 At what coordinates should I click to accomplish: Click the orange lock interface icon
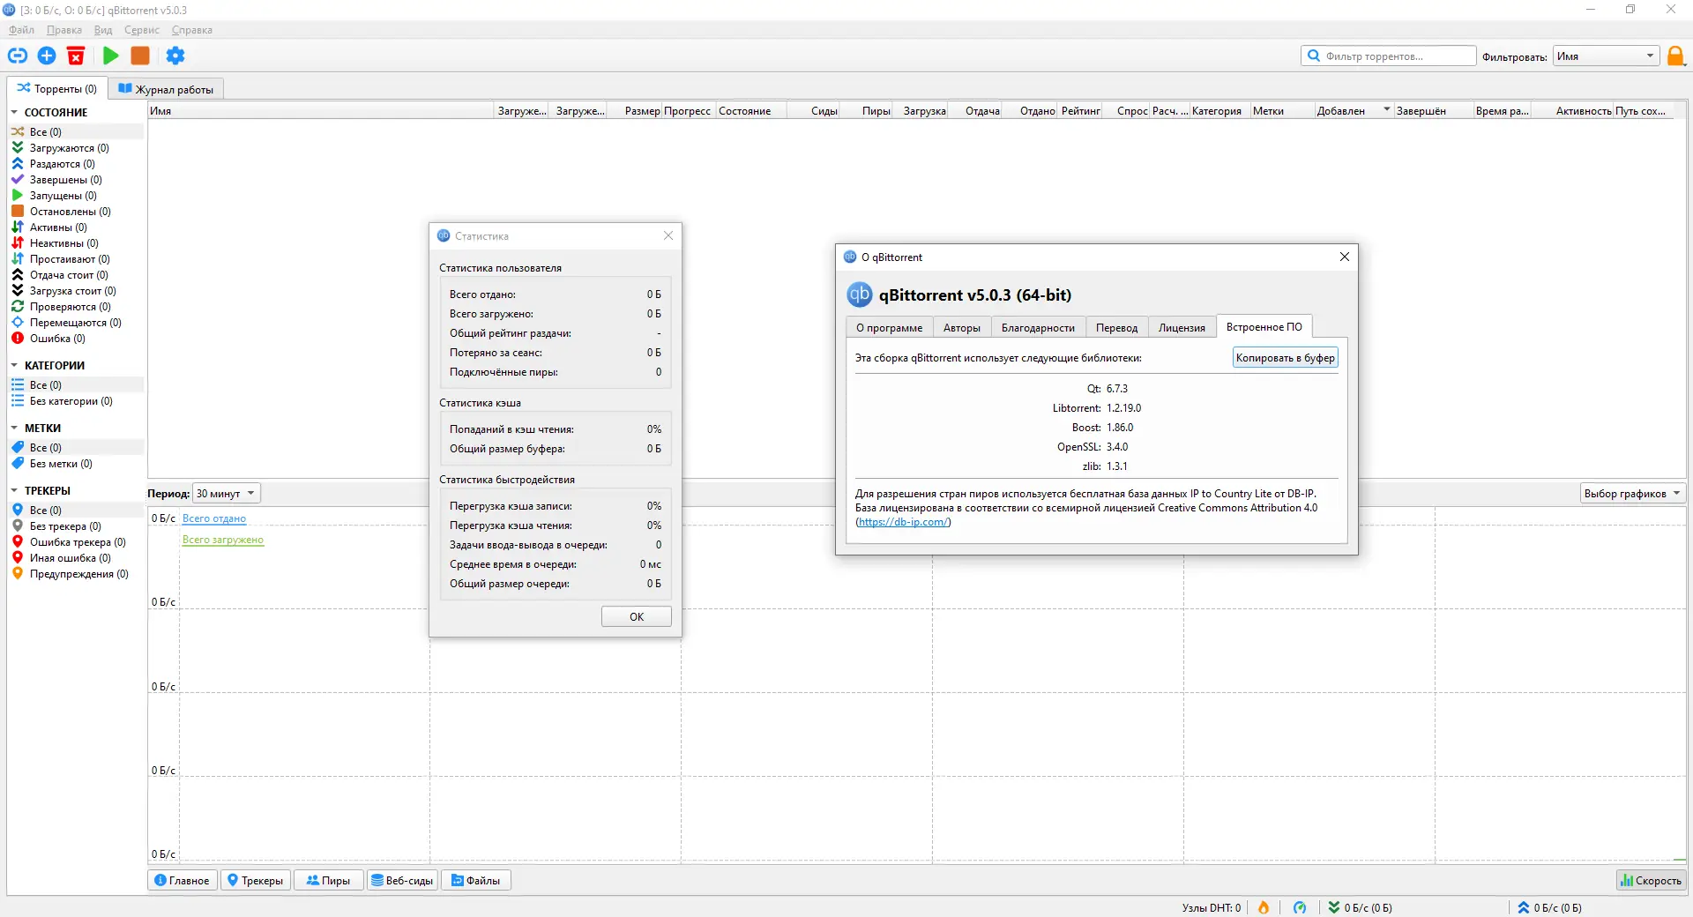1676,56
